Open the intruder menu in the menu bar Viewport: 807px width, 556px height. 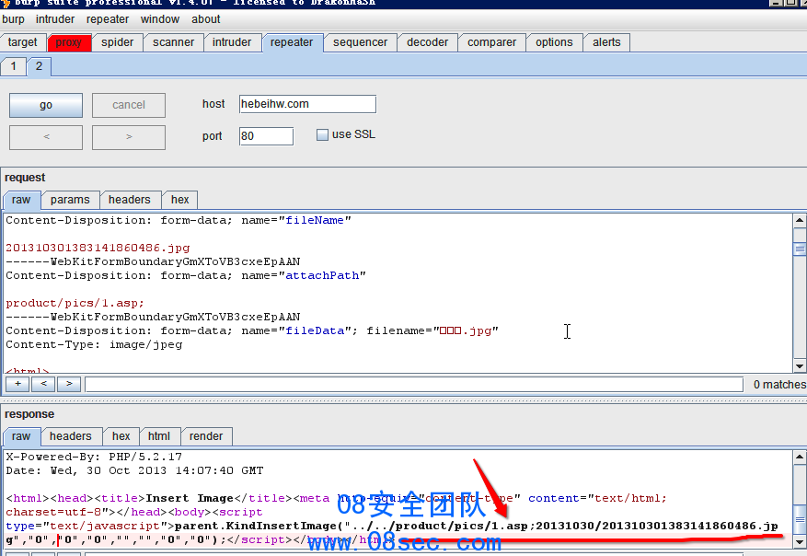coord(55,19)
